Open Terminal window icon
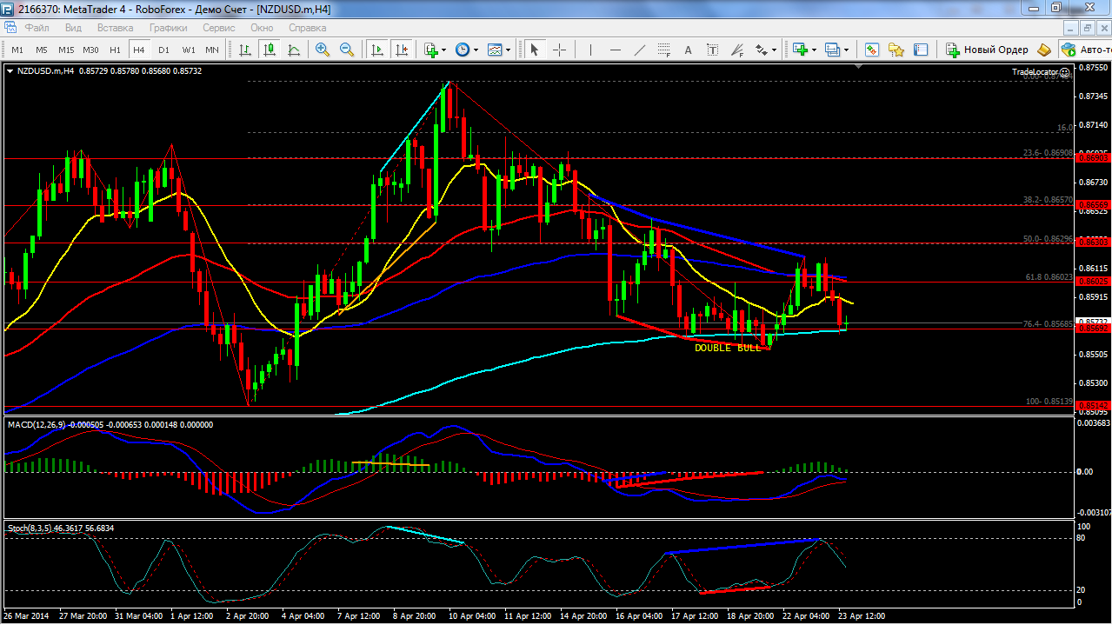 tap(921, 50)
